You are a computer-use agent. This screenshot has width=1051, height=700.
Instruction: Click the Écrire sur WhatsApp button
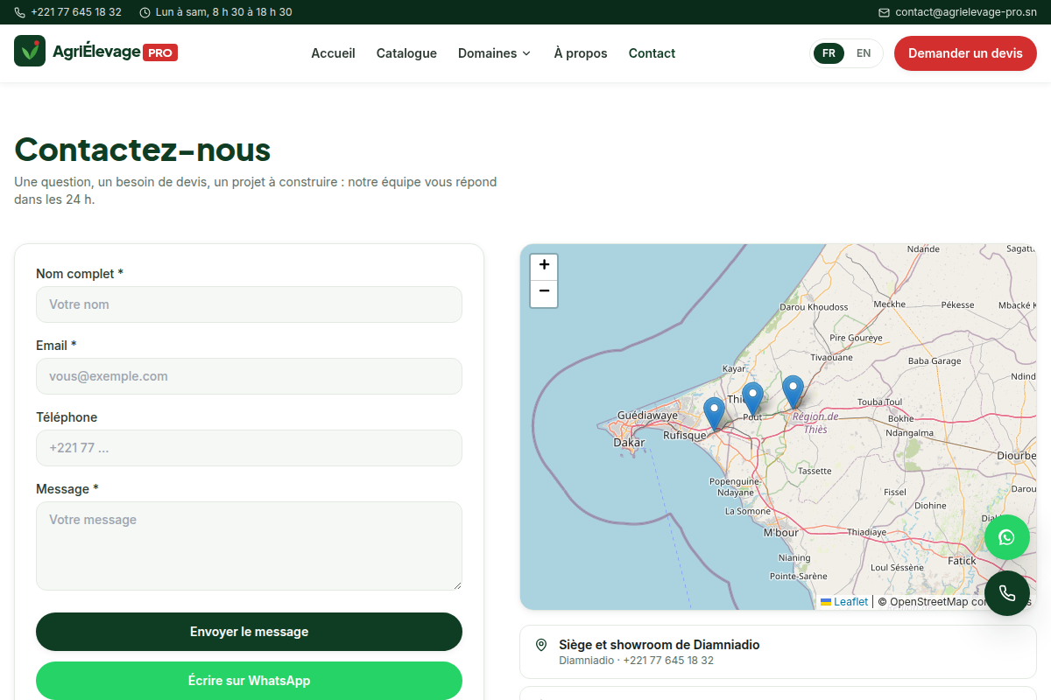tap(249, 681)
